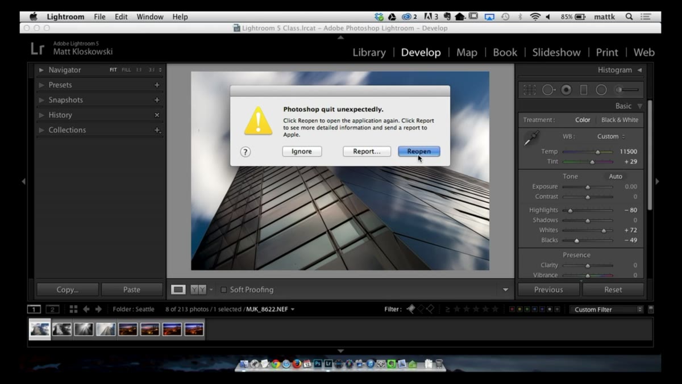Select the Graduated Filter tool
Viewport: 682px width, 384px height.
(583, 90)
